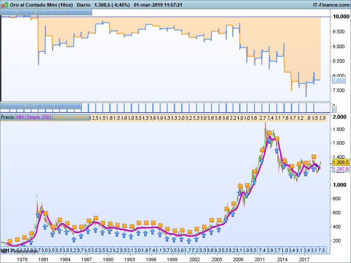Click the 1.308,5 current price tag
Screen dimensions: 351x263
click(x=340, y=162)
